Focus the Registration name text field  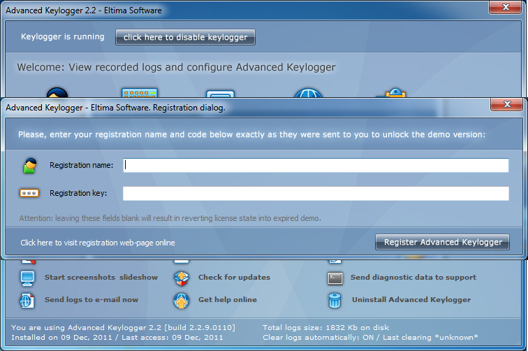coord(316,166)
